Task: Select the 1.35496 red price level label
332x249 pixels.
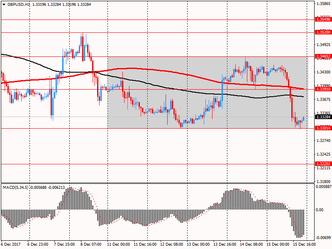Action: point(323,20)
